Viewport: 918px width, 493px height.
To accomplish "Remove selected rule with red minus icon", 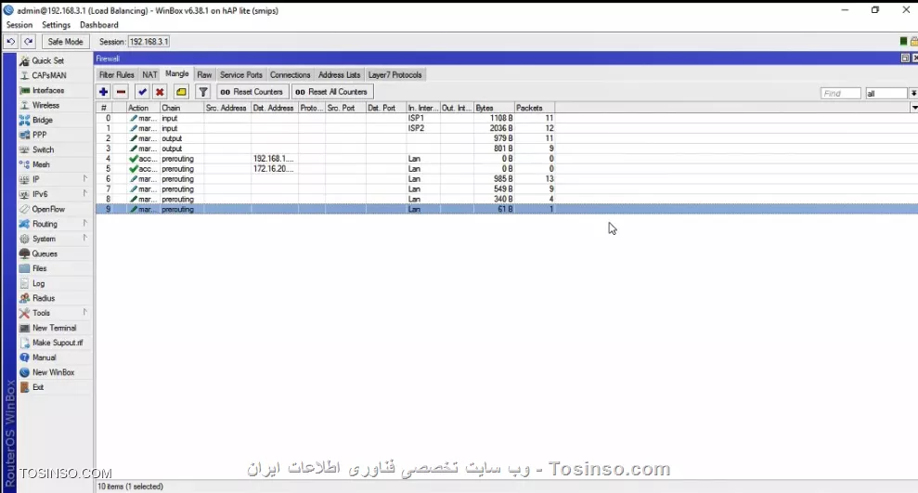I will (x=121, y=92).
